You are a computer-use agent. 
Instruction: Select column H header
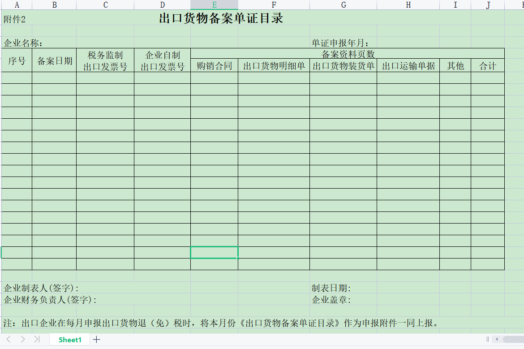pyautogui.click(x=408, y=4)
